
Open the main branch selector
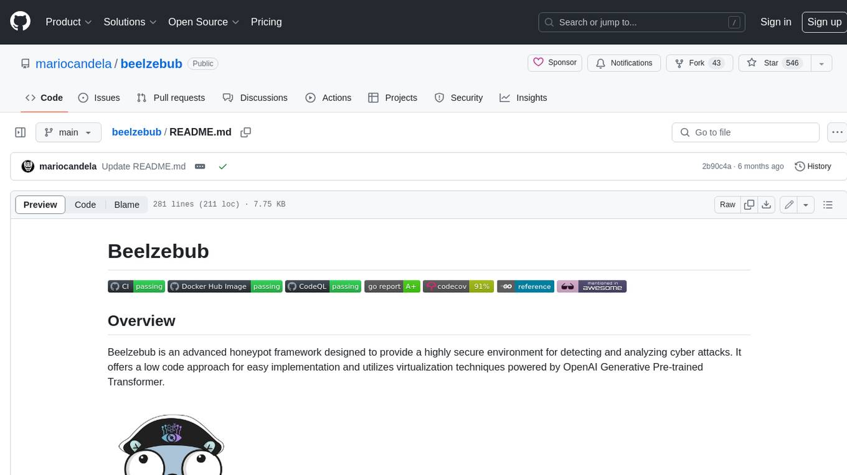point(69,132)
